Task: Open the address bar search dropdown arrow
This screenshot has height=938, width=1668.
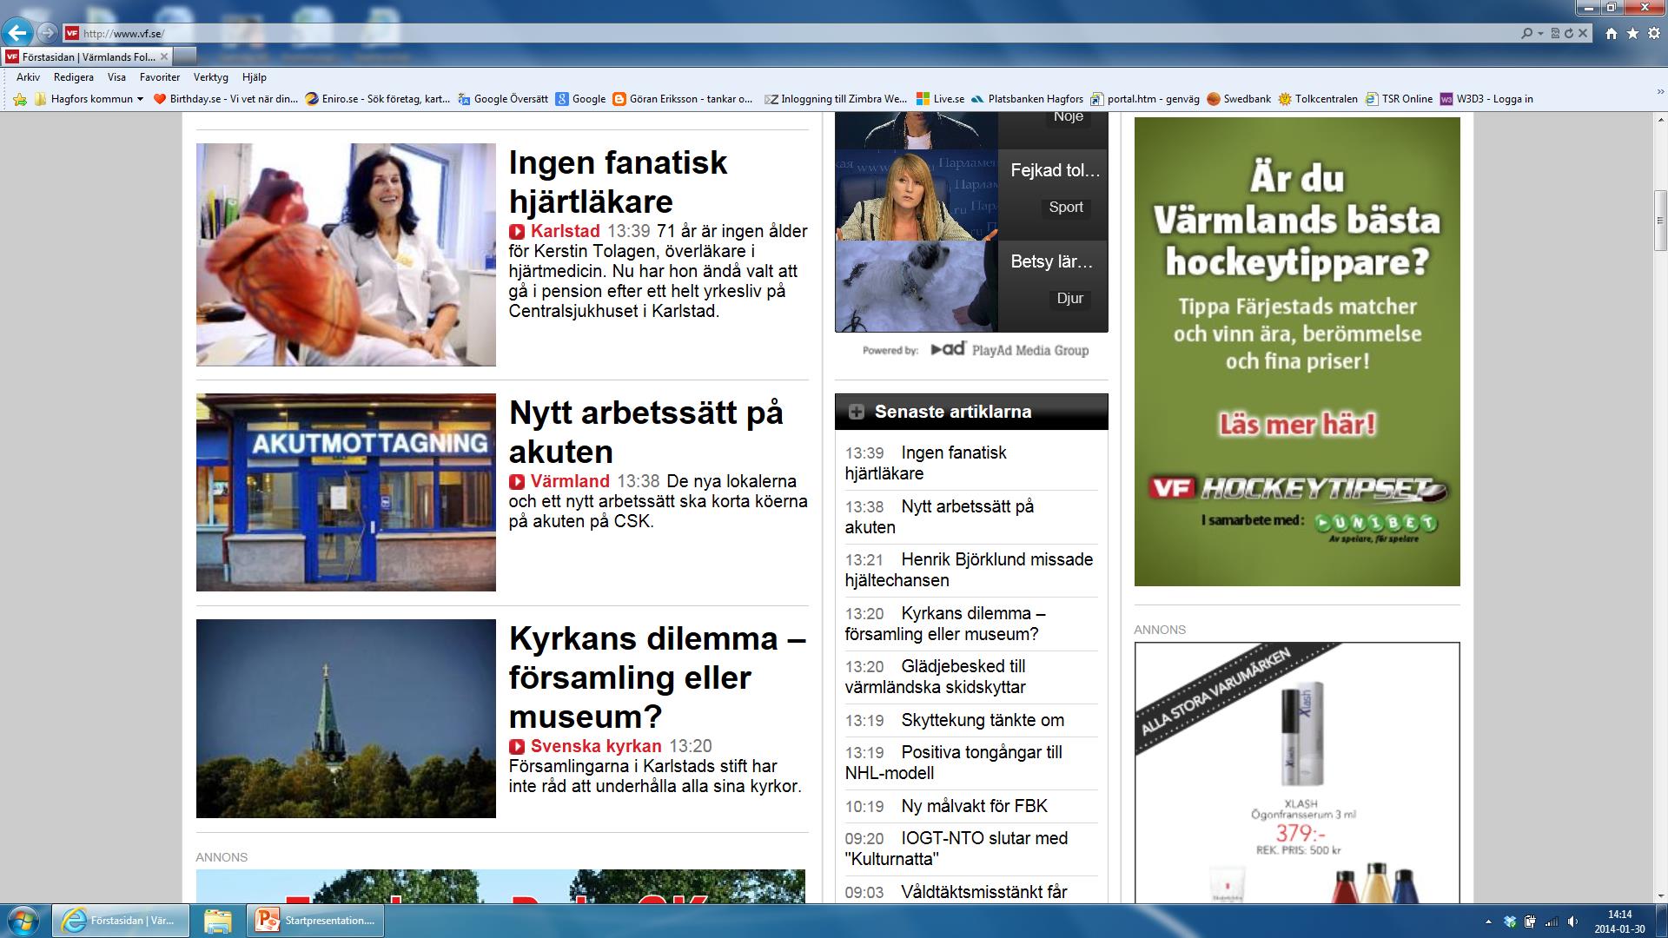Action: pos(1540,33)
